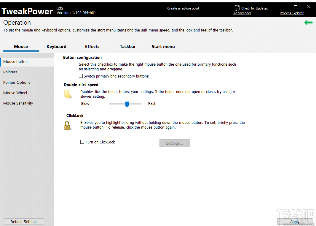Open the Effects tab
The image size is (316, 226).
click(x=92, y=46)
